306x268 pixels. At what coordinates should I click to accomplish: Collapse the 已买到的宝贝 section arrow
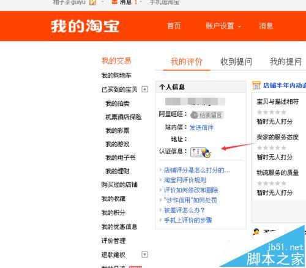pyautogui.click(x=144, y=89)
